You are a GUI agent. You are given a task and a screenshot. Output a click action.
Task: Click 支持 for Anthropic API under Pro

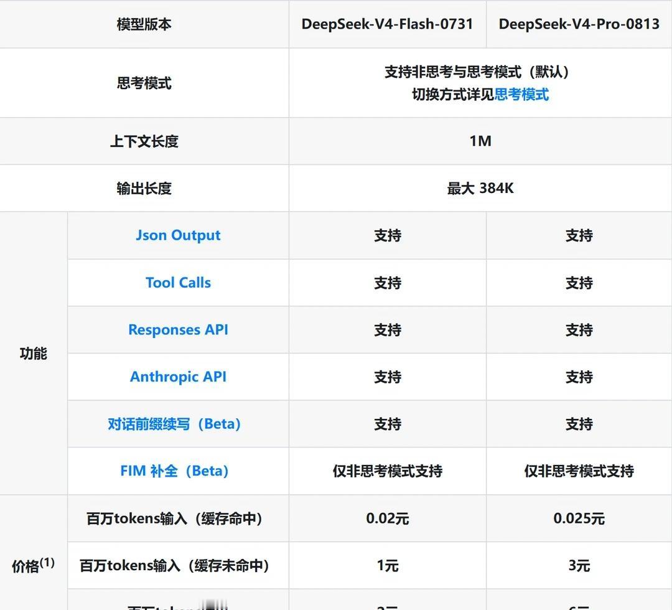click(579, 377)
